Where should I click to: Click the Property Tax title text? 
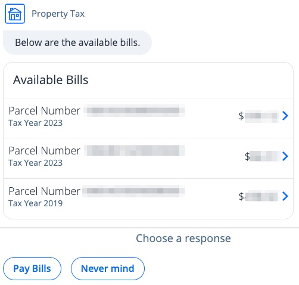[58, 14]
